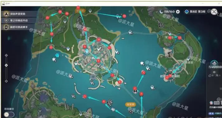Open the Sumeru reputation reward notification
Screen dimensions: 222x118
pyautogui.click(x=18, y=14)
